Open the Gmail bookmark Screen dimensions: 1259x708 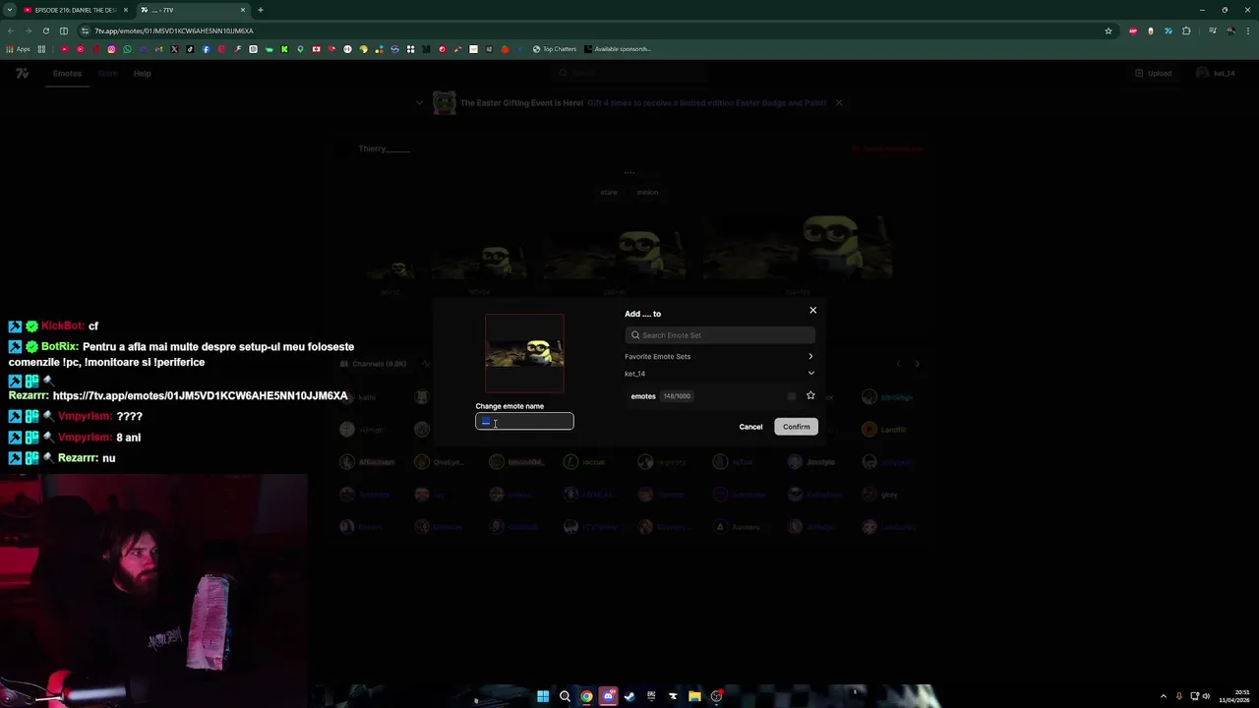(x=158, y=49)
